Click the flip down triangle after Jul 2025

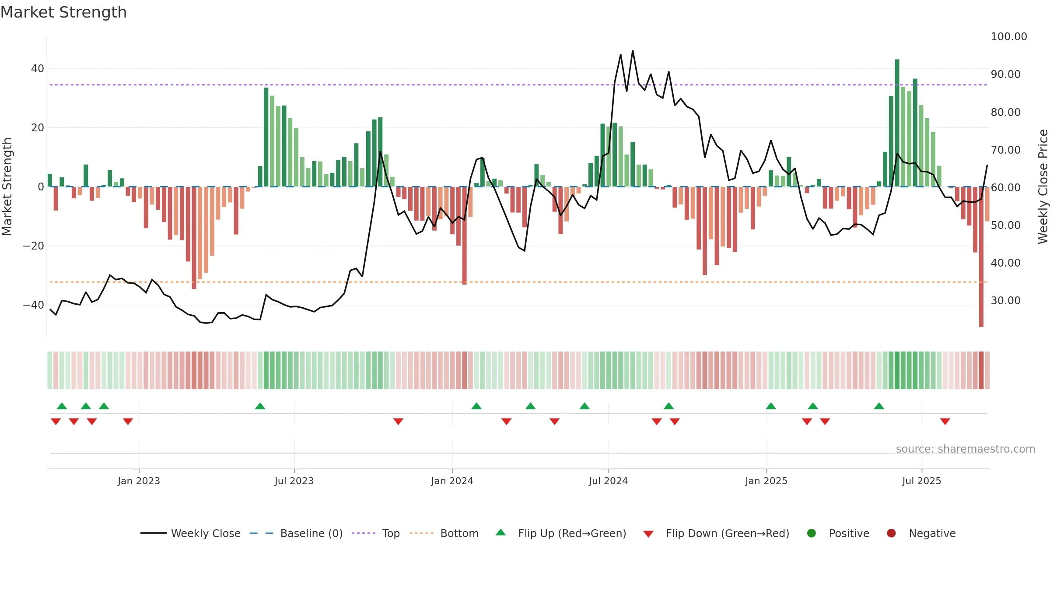pos(945,421)
